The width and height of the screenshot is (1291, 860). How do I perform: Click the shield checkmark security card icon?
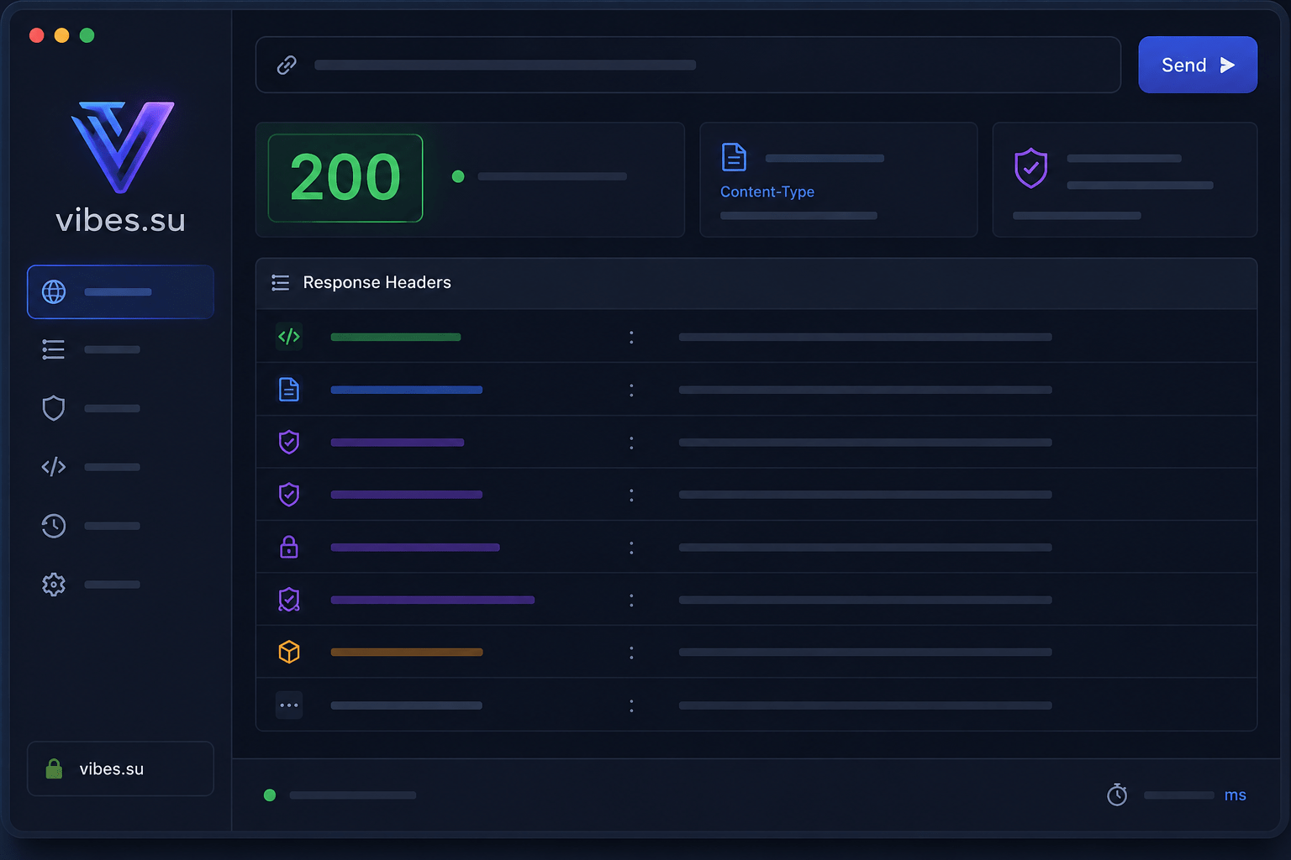1031,169
